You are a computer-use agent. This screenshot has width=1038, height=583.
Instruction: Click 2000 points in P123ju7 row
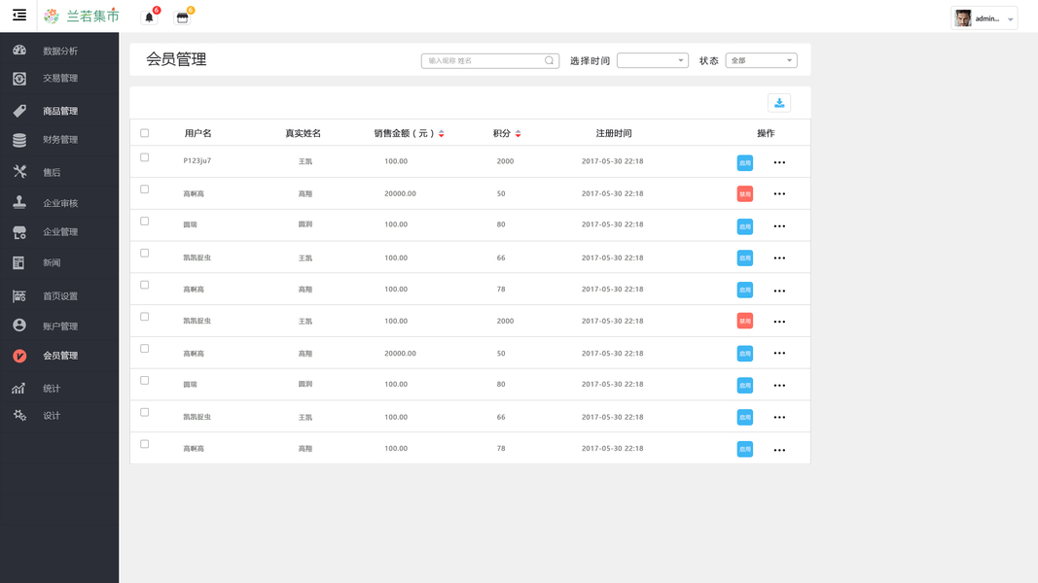tap(505, 161)
